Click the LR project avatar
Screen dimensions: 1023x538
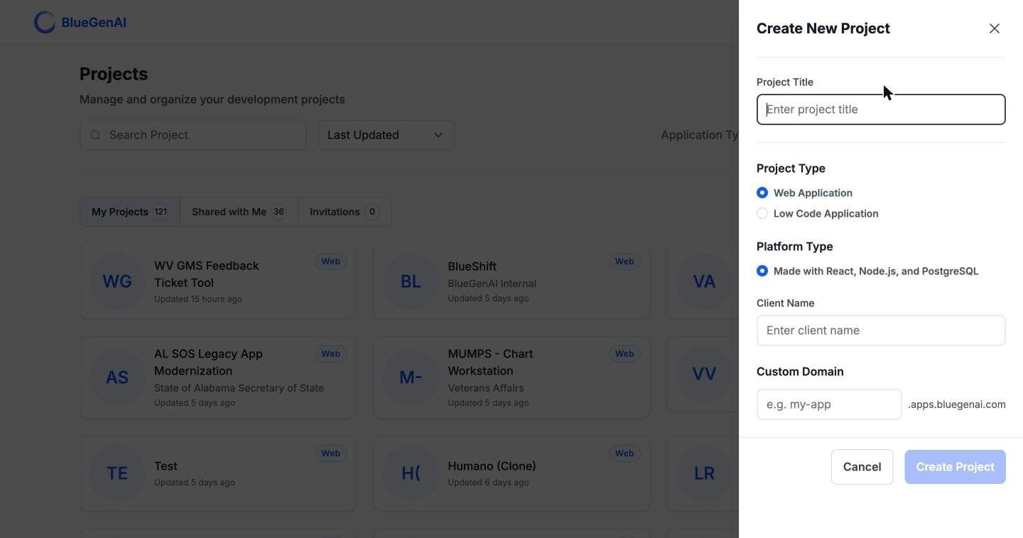pyautogui.click(x=704, y=473)
